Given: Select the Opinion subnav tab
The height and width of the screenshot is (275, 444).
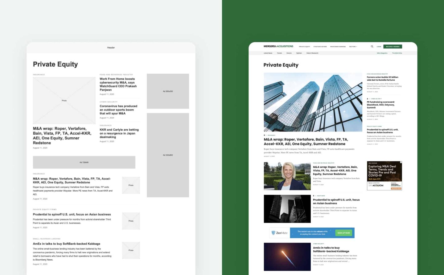Looking at the screenshot, I should click(299, 53).
